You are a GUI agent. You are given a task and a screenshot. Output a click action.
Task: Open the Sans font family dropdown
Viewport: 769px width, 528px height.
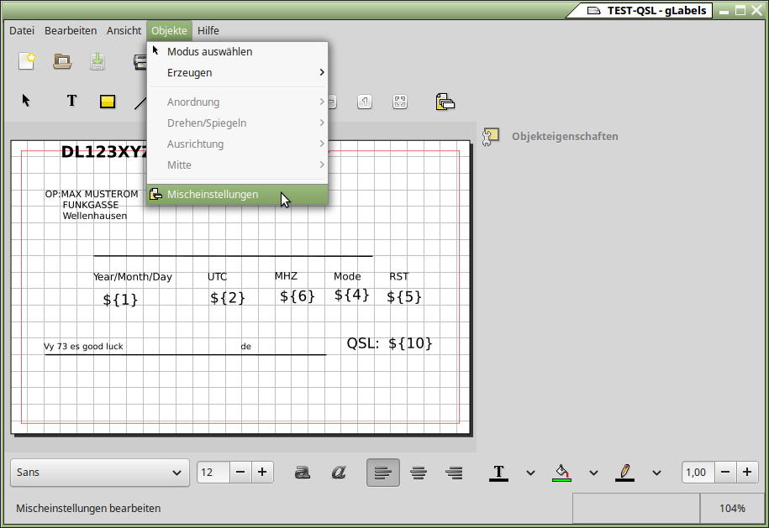(x=99, y=473)
